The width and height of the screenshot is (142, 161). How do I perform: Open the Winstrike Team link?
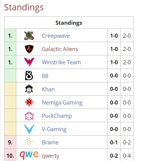click(61, 62)
